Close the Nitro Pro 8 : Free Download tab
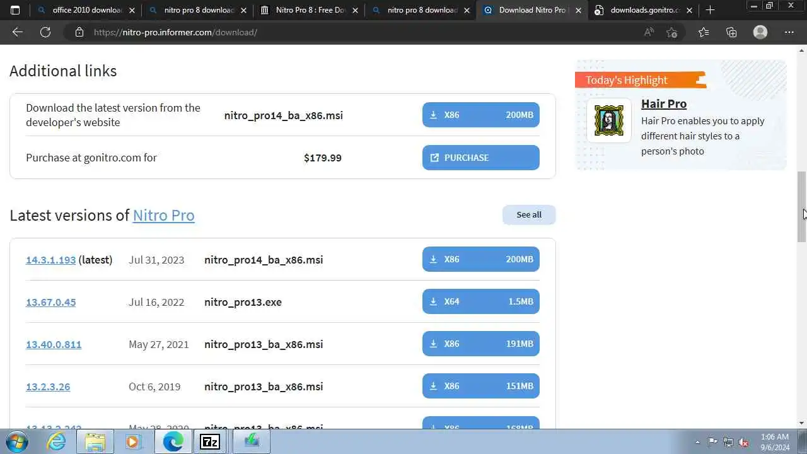Image resolution: width=807 pixels, height=454 pixels. tap(355, 10)
